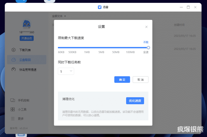Open 手机控制 sidebar entry

pos(24,100)
